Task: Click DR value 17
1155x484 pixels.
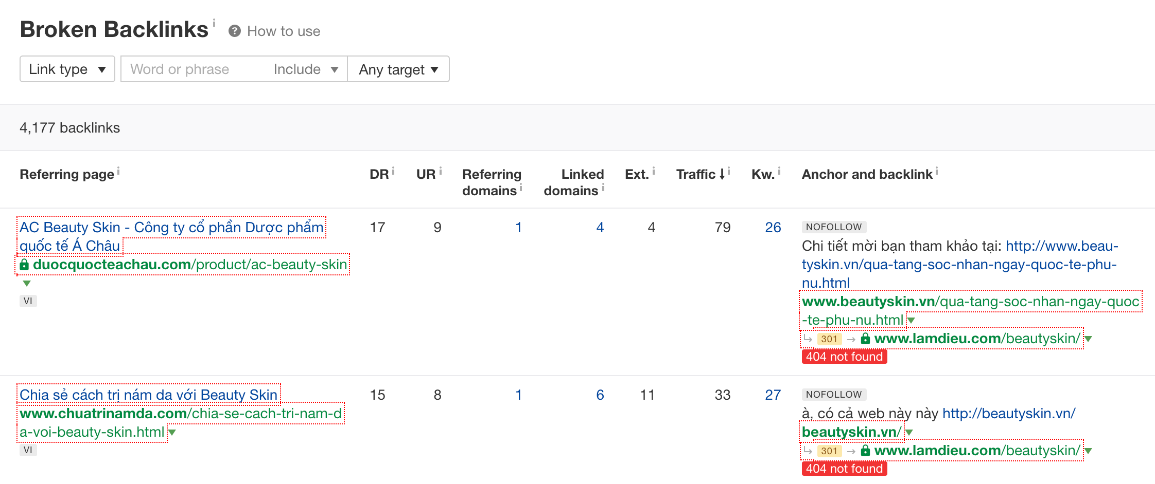Action: point(377,228)
